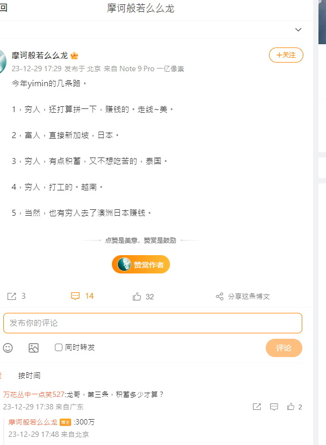326x445 pixels.
Task: Expand the post options chevron at top right
Action: pos(298,30)
